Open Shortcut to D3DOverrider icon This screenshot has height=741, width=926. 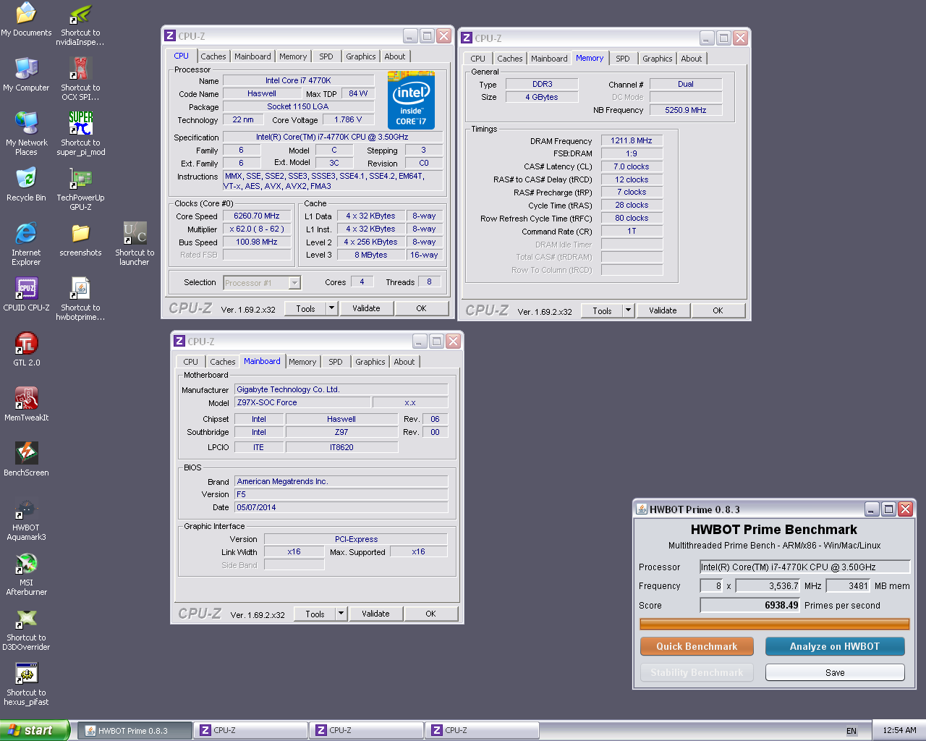tap(26, 629)
